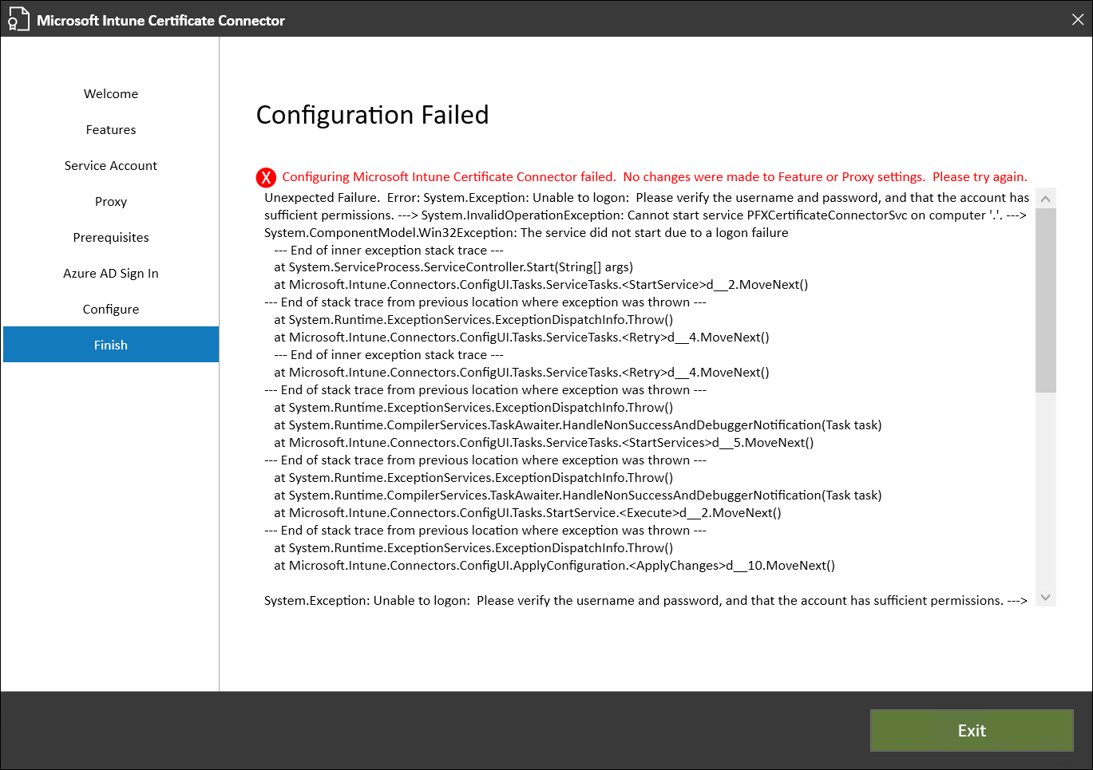The width and height of the screenshot is (1093, 770).
Task: Click the green Exit button
Action: coord(972,730)
